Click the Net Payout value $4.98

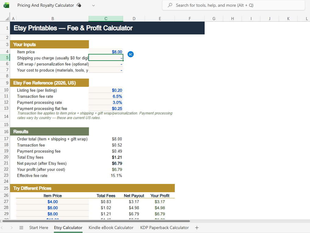coord(134,208)
